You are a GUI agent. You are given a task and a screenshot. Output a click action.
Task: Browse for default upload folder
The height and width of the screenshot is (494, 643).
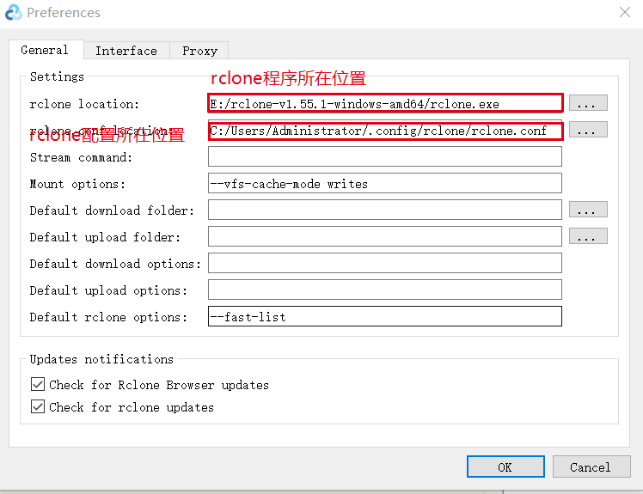[x=588, y=236]
